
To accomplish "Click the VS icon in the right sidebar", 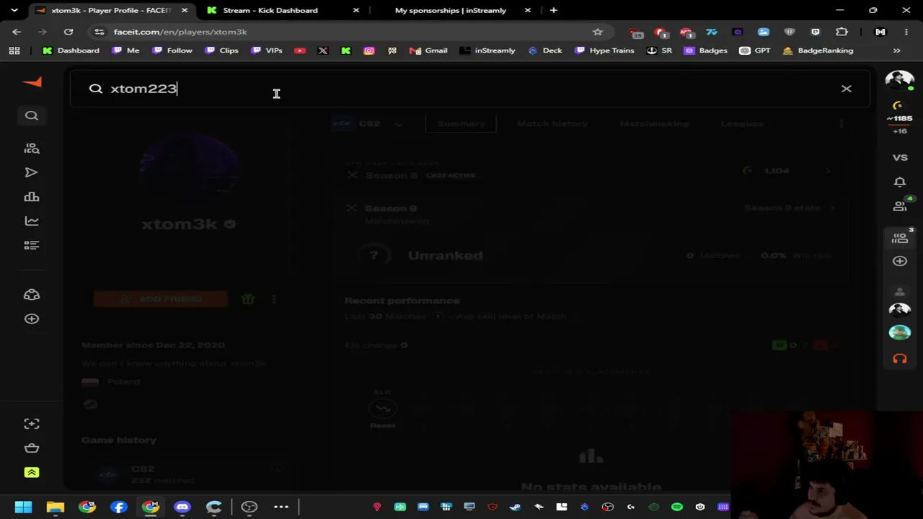I will click(900, 157).
